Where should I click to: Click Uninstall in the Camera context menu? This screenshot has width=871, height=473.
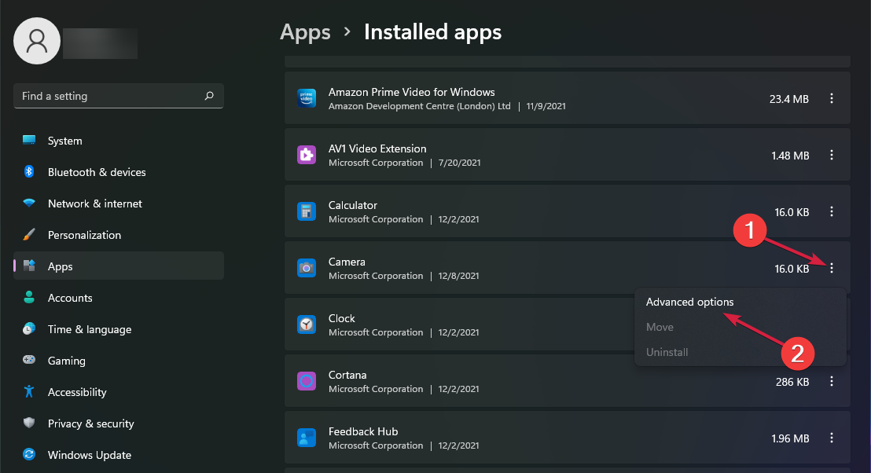pos(667,352)
